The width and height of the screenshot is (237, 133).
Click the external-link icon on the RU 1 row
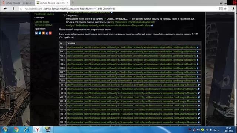click(197, 47)
